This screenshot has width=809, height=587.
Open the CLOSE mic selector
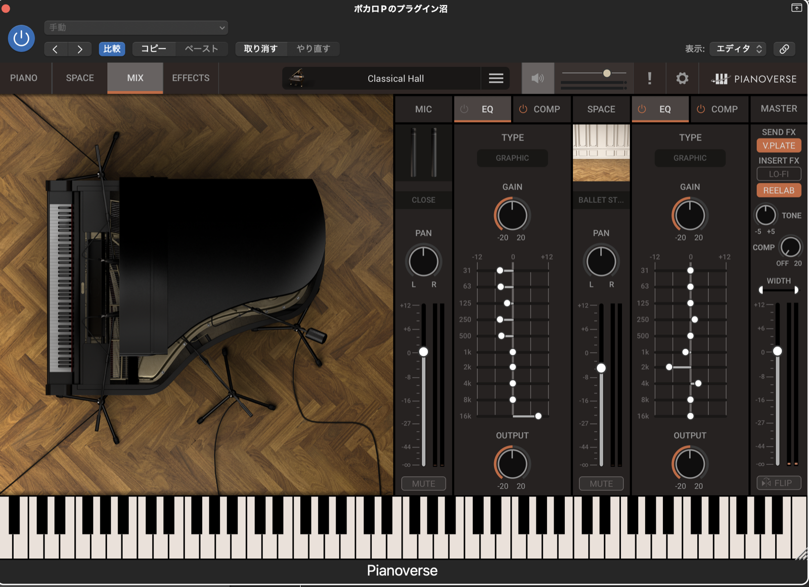tap(424, 200)
